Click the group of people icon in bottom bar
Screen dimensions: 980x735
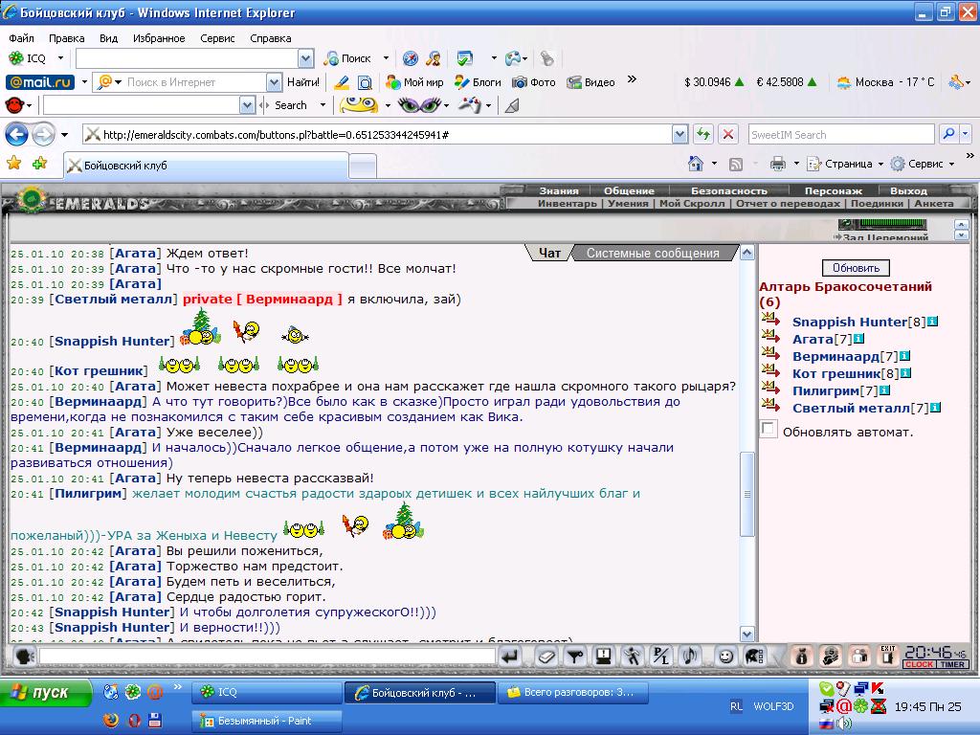click(860, 657)
